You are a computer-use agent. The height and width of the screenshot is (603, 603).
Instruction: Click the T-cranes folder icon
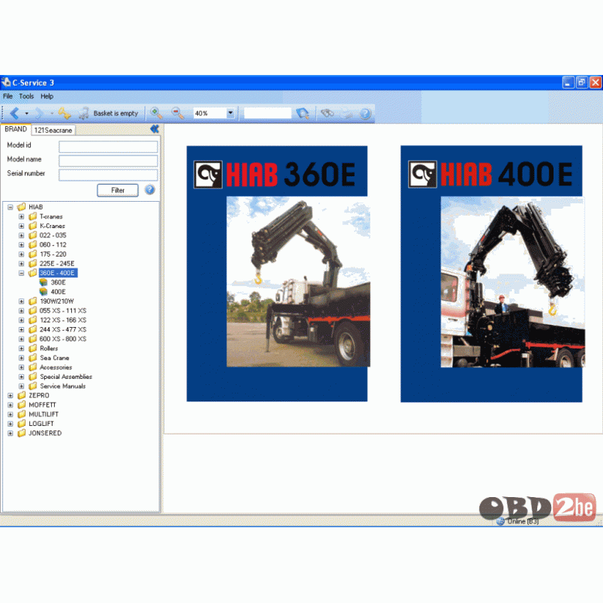pos(32,216)
